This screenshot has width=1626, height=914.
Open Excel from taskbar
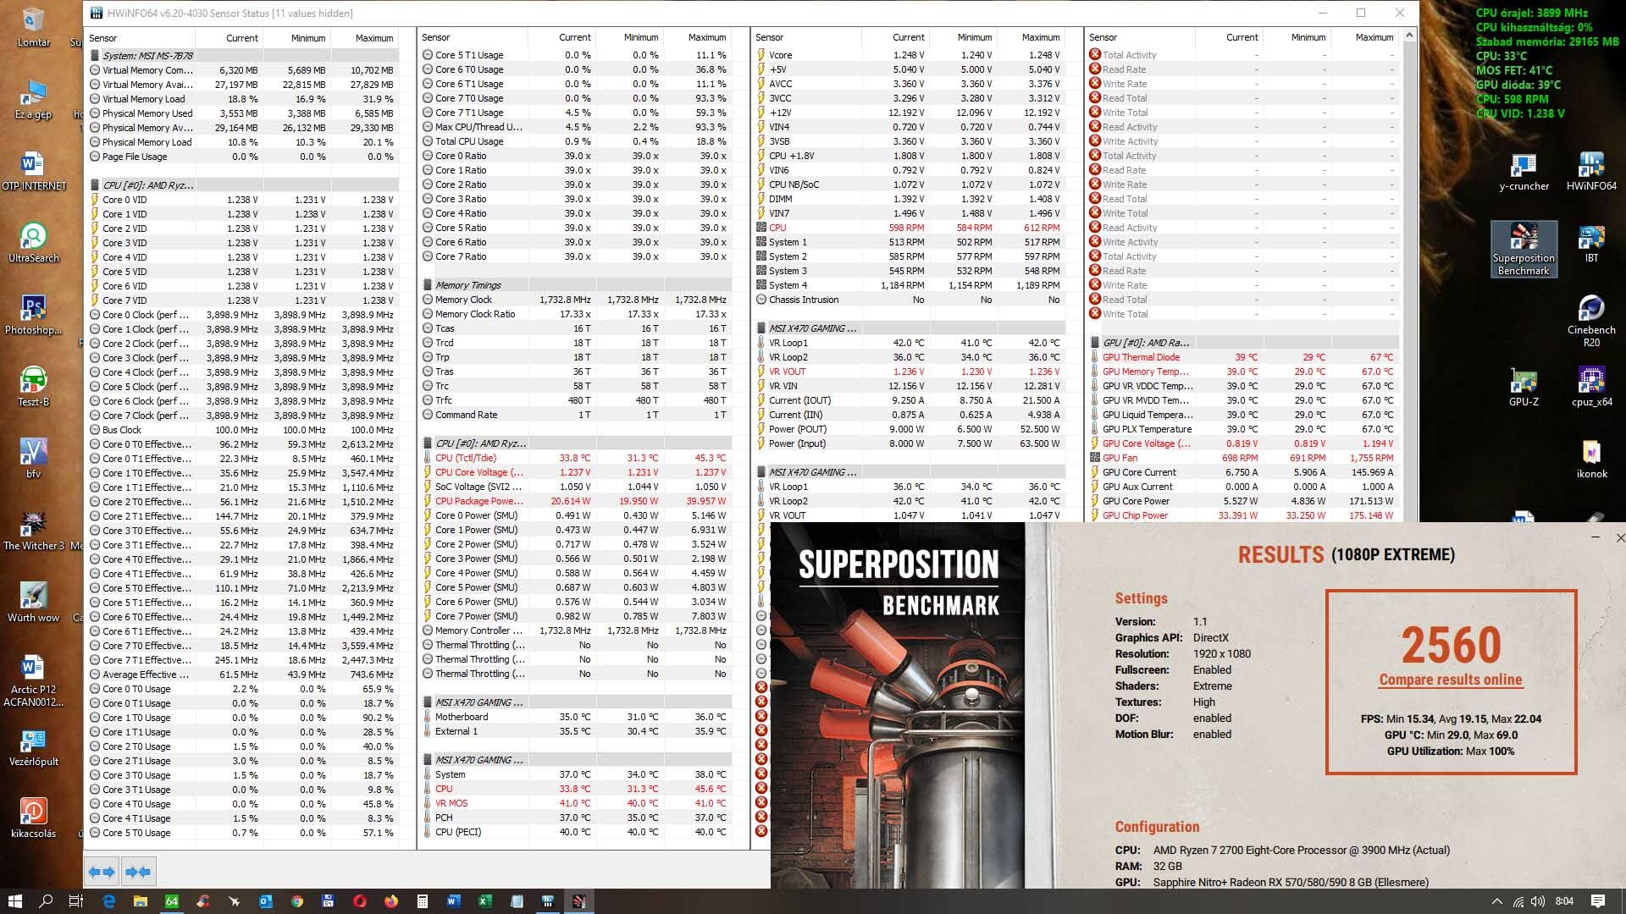[x=484, y=901]
